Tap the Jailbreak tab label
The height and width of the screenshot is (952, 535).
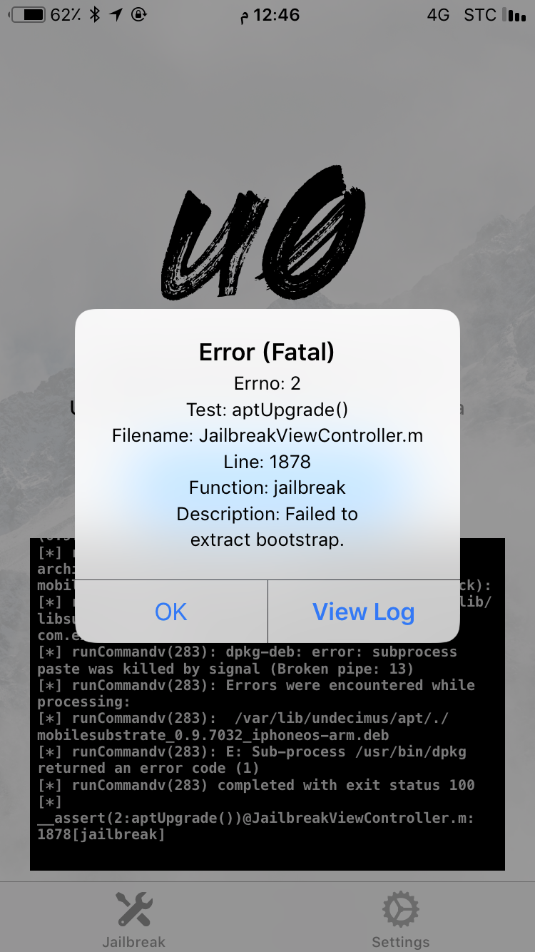click(133, 942)
